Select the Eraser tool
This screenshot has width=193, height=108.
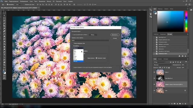coord(4,41)
